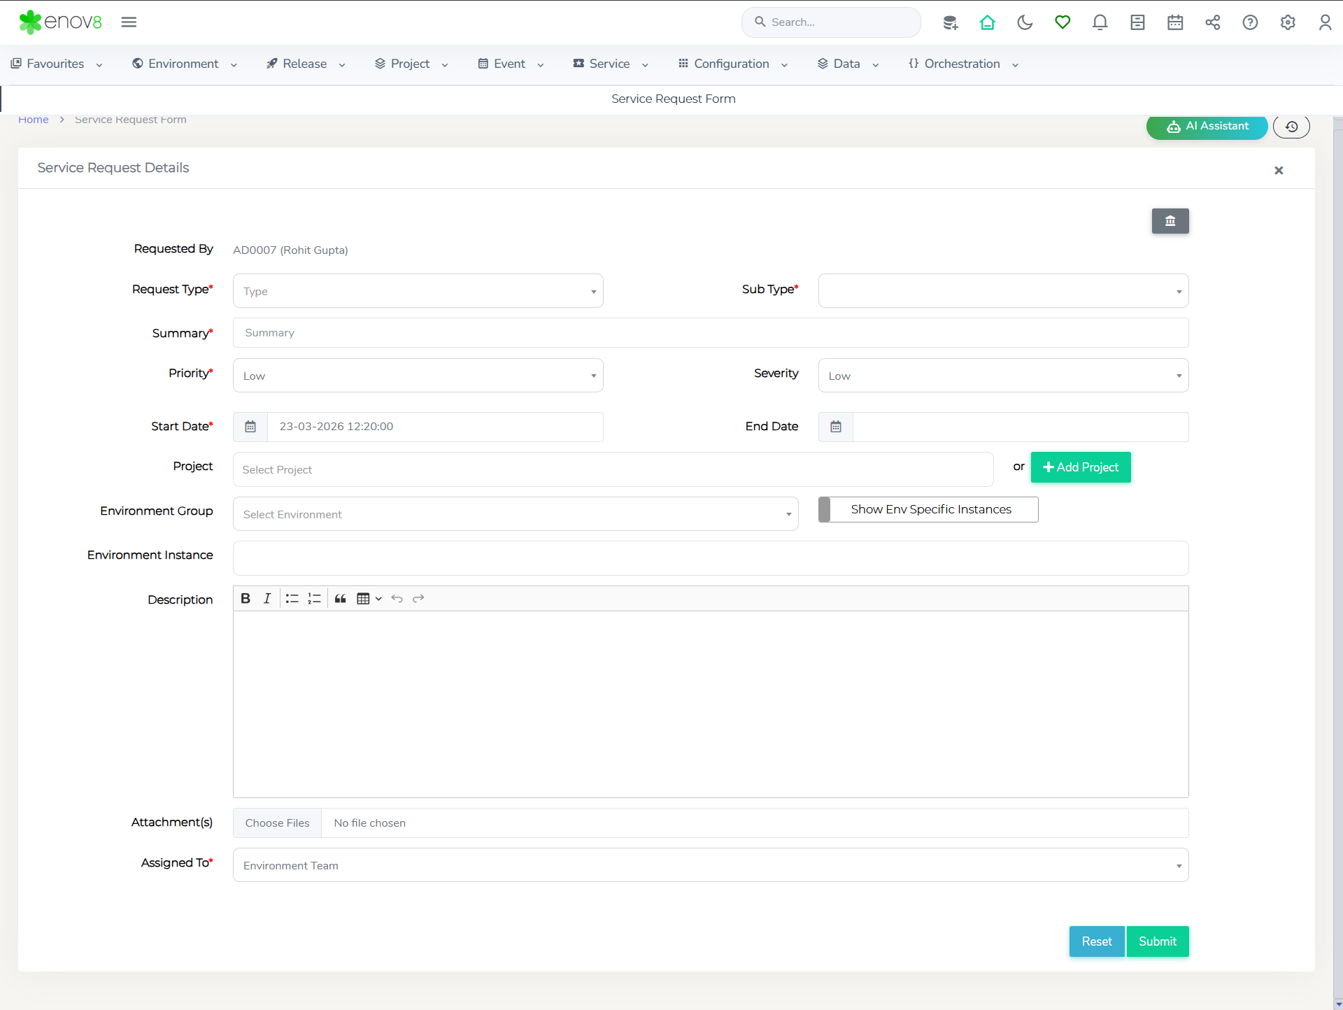Open the help question mark icon
This screenshot has height=1010, width=1343.
1250,22
